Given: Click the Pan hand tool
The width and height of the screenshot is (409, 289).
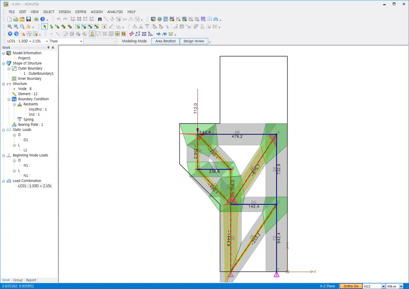Looking at the screenshot, I should pos(29,27).
